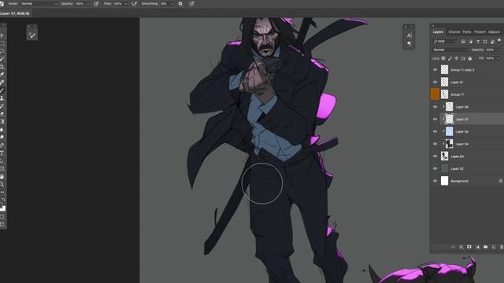Screen dimensions: 504x283
Task: Filter layers for type layers
Action: [478, 42]
